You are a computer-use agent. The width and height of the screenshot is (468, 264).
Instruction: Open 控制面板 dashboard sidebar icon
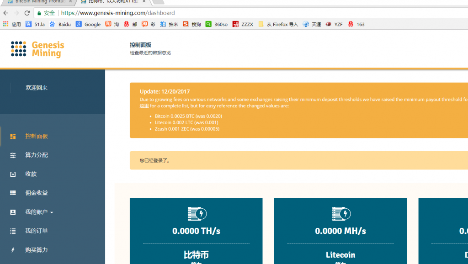(x=13, y=136)
